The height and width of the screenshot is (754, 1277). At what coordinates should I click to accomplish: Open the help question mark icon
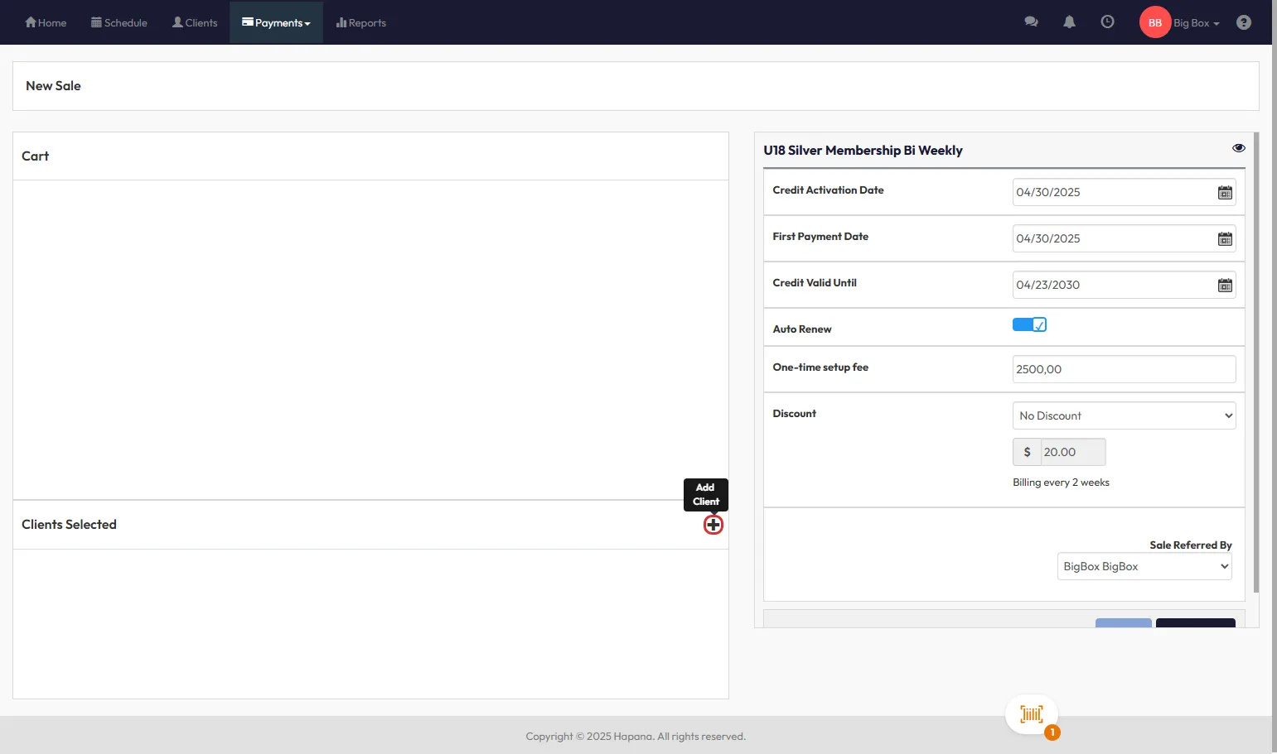[x=1243, y=22]
